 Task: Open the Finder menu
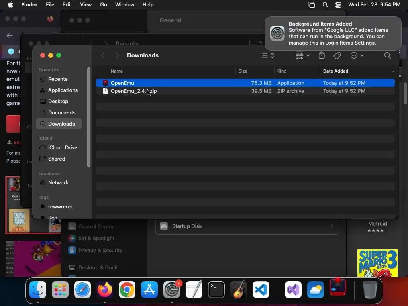click(x=29, y=5)
